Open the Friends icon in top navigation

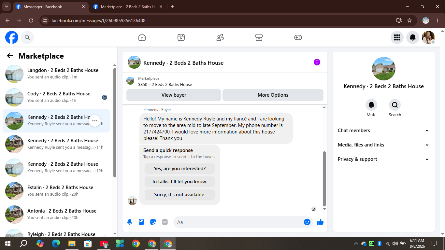220,37
